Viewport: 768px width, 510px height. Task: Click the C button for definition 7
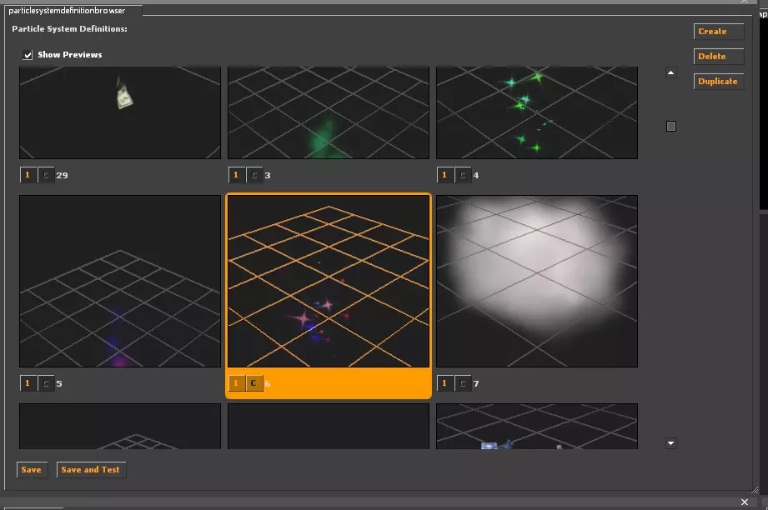click(x=463, y=383)
